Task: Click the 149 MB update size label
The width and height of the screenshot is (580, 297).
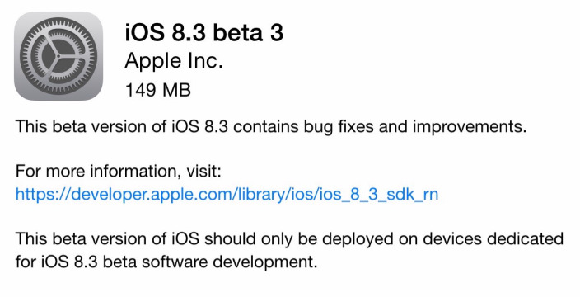Action: [x=158, y=90]
